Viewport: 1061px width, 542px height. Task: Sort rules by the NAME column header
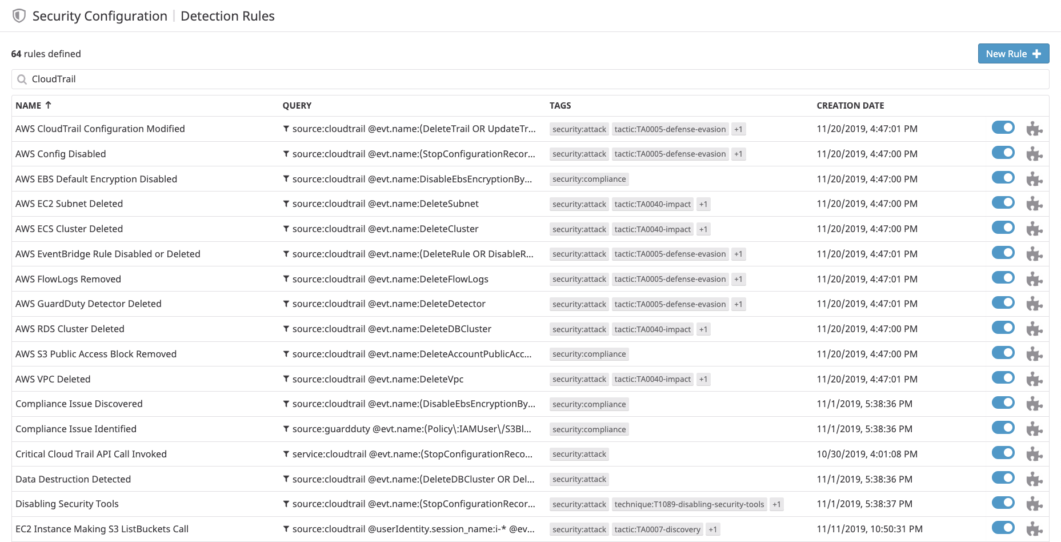(29, 105)
